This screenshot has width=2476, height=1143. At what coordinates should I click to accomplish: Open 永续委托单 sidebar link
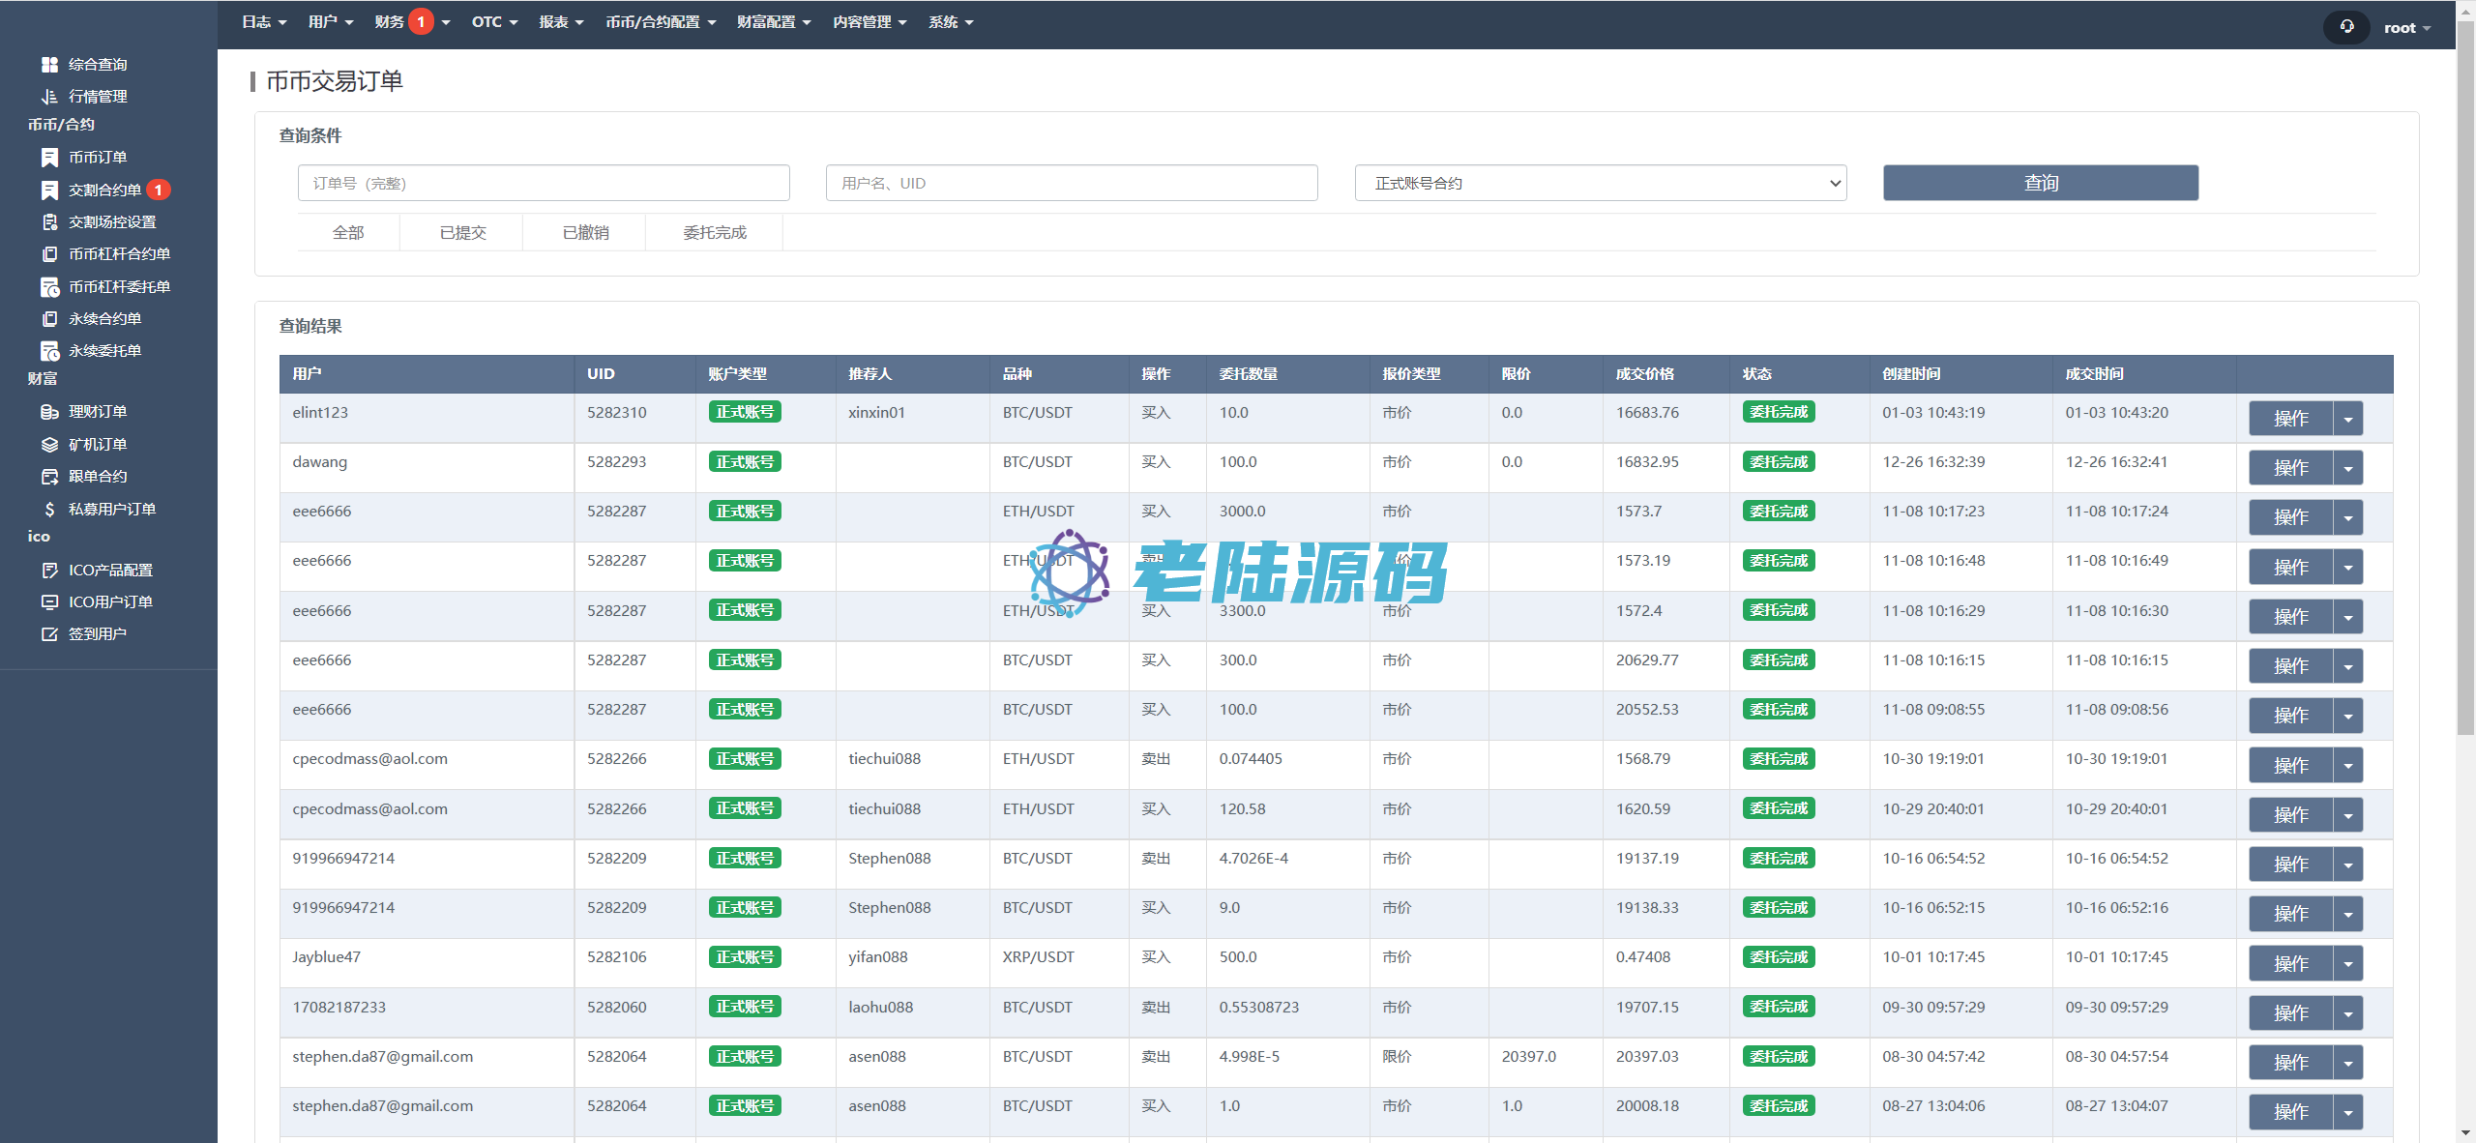click(x=104, y=351)
